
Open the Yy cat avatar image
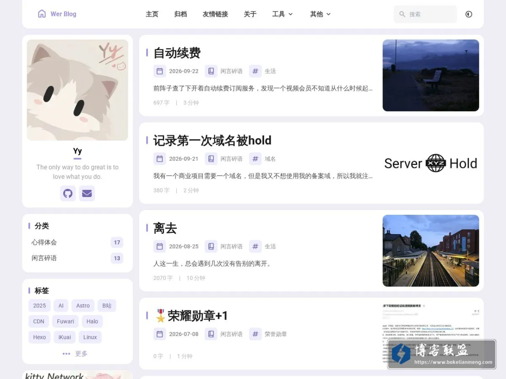coord(78,90)
